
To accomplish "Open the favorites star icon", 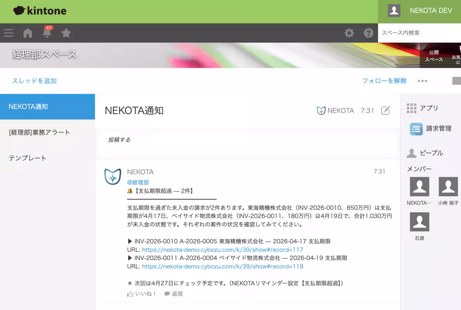I will [66, 33].
